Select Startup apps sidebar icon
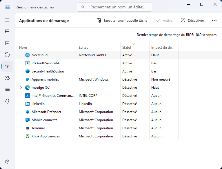The image size is (222, 169). click(x=7, y=66)
